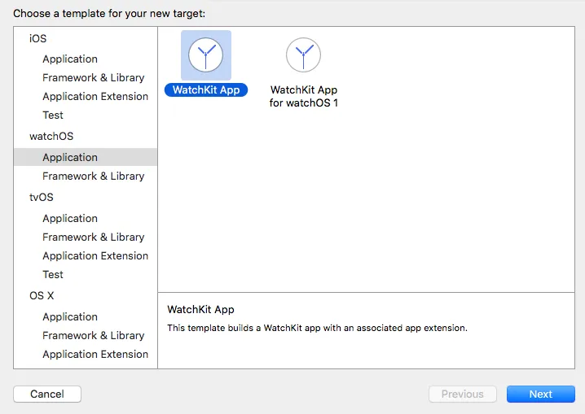585x414 pixels.
Task: Select the WatchKit App template icon
Action: point(206,55)
